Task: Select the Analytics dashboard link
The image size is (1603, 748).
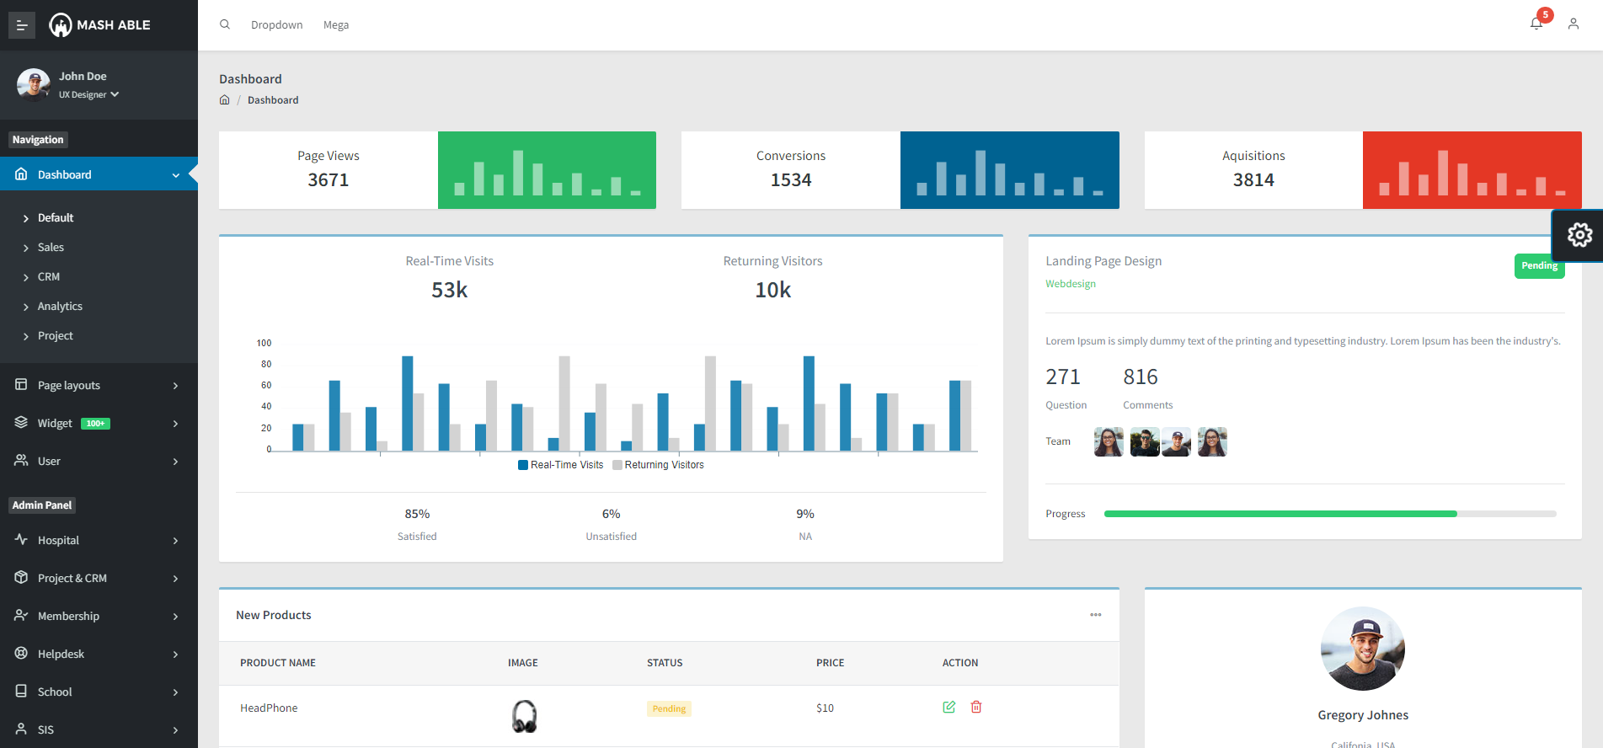Action: (x=60, y=306)
